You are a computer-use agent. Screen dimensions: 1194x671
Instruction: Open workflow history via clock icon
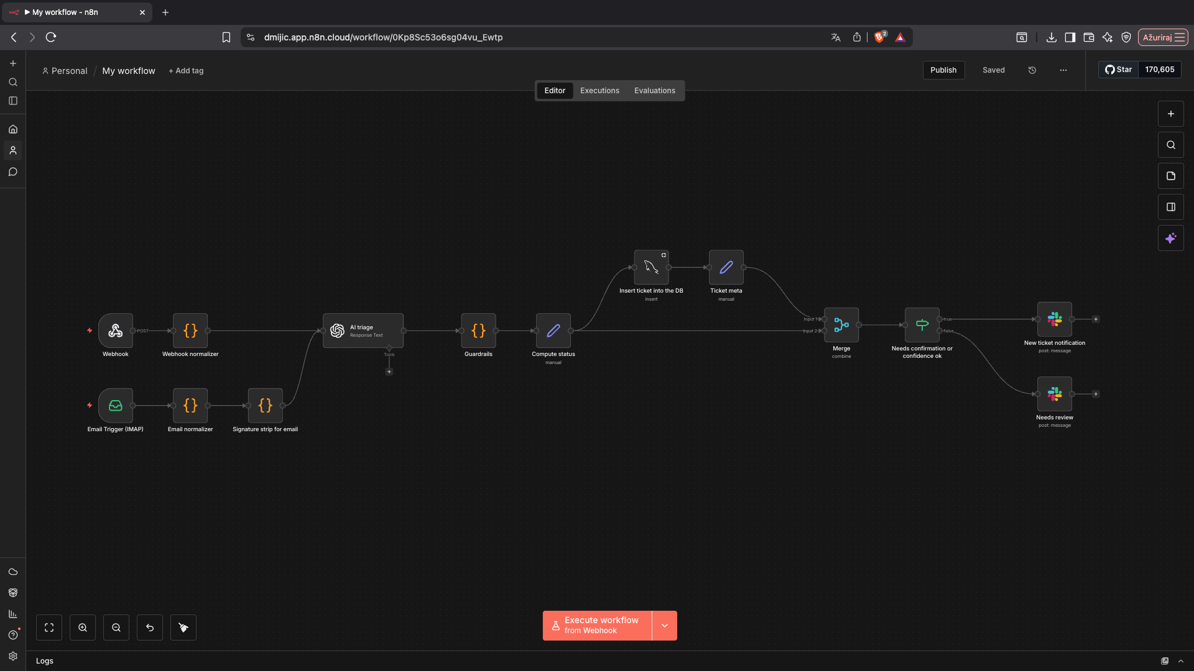click(1032, 70)
